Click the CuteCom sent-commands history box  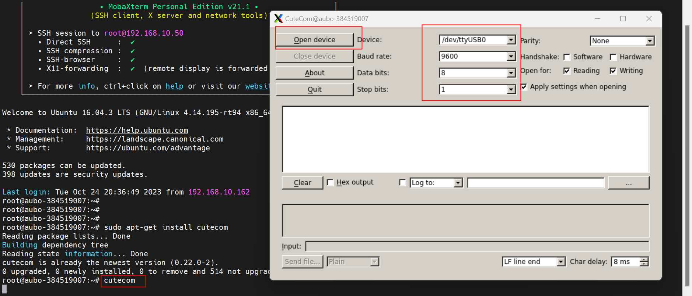[465, 221]
